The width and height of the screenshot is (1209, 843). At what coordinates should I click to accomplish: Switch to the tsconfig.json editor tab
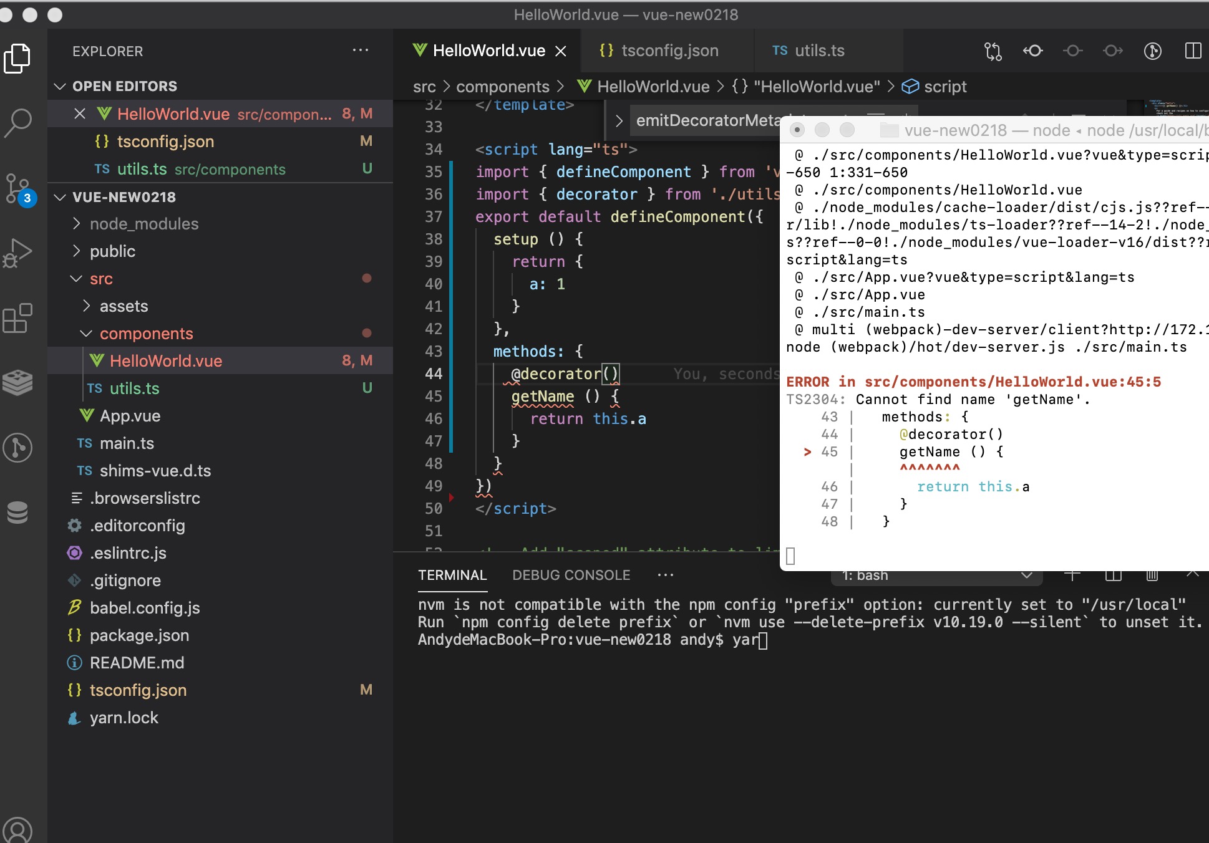tap(666, 51)
